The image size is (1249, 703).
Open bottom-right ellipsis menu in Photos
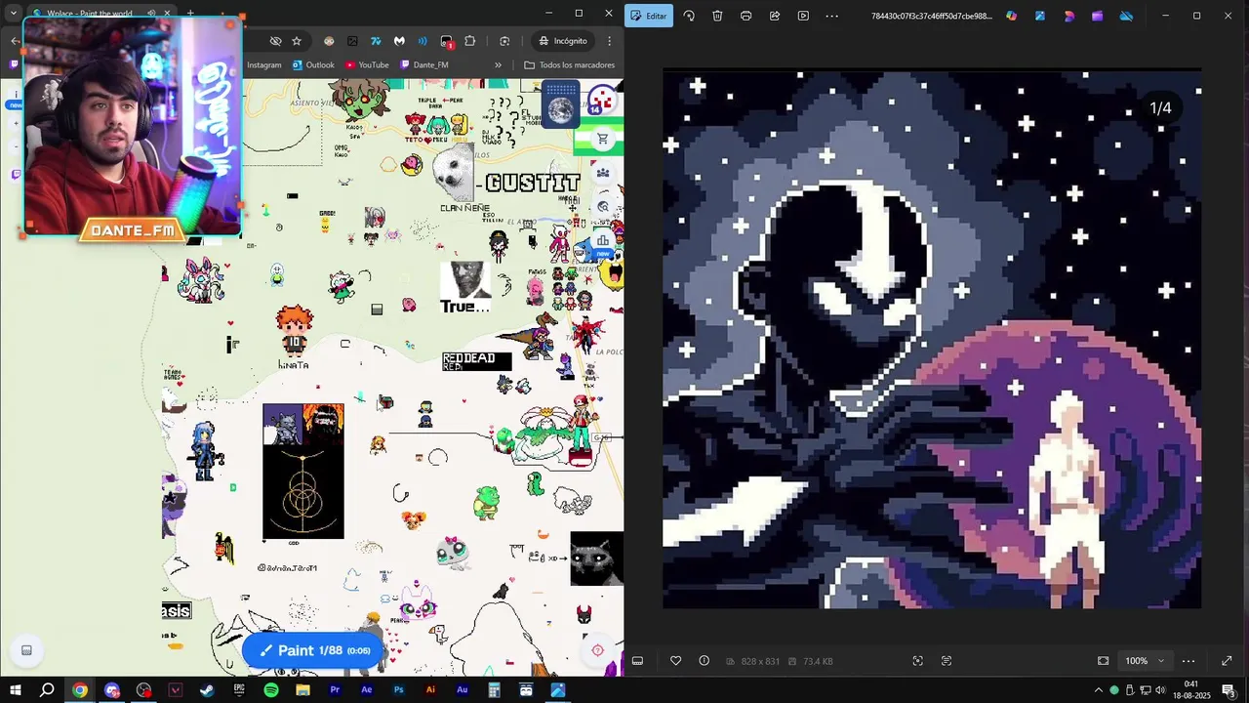coord(1189,661)
